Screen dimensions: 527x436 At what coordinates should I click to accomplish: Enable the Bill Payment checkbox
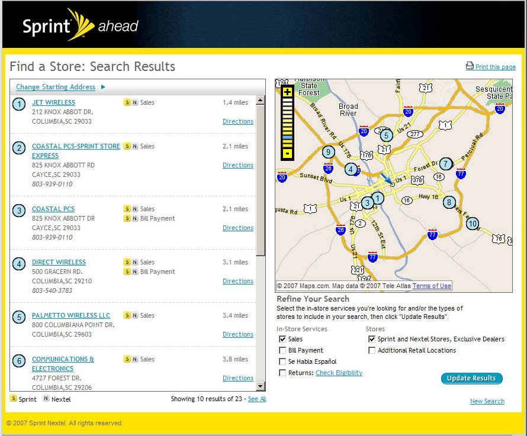click(282, 350)
